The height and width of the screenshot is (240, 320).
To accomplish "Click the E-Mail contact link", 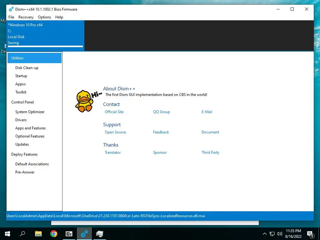I will pos(207,112).
